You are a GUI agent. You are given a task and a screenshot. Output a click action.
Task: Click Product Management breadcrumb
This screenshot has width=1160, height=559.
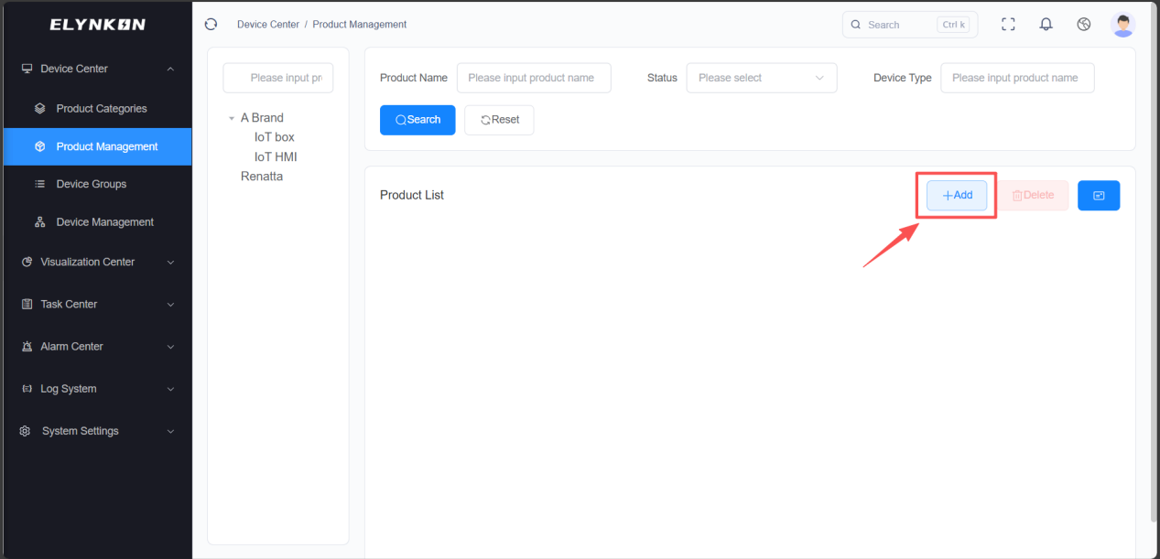(360, 25)
